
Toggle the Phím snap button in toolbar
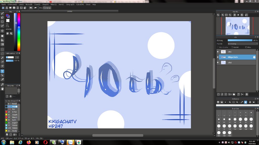pos(41,8)
